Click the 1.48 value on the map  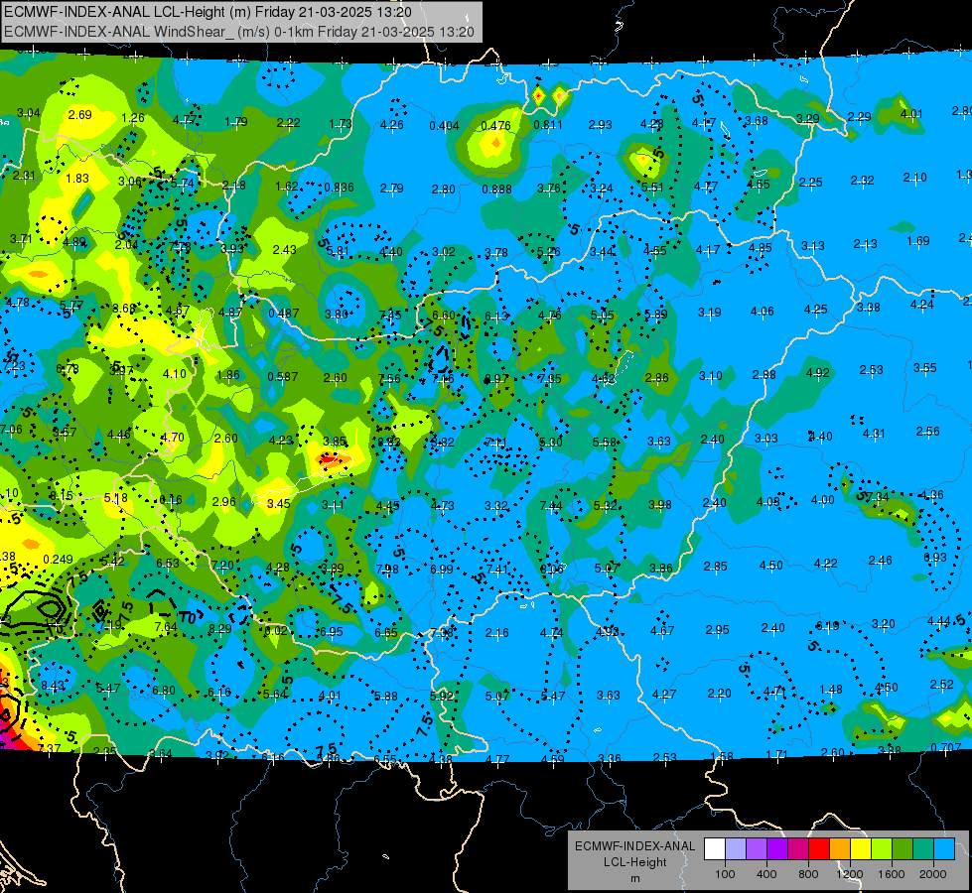coord(831,690)
